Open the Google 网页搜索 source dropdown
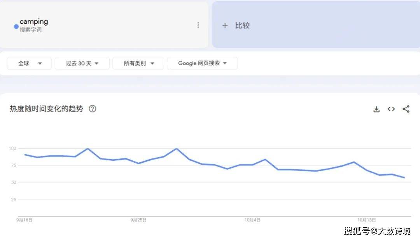 click(x=202, y=63)
